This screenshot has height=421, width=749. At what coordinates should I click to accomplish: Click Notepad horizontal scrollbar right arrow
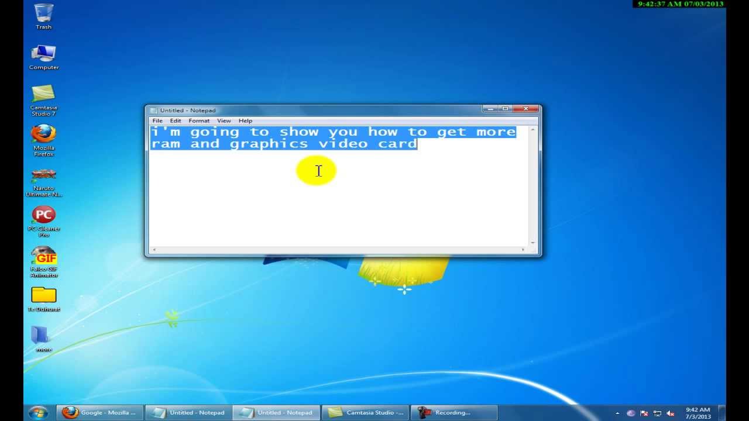point(523,250)
